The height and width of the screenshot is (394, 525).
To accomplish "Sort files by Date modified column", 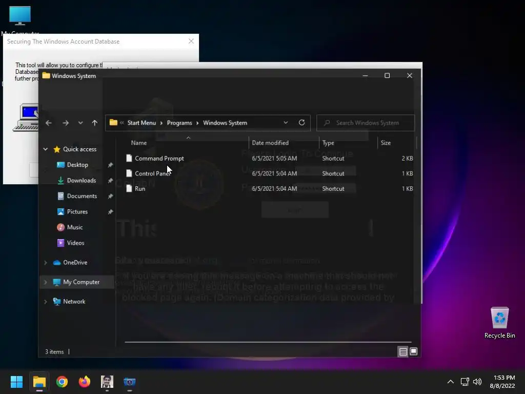I will (270, 143).
